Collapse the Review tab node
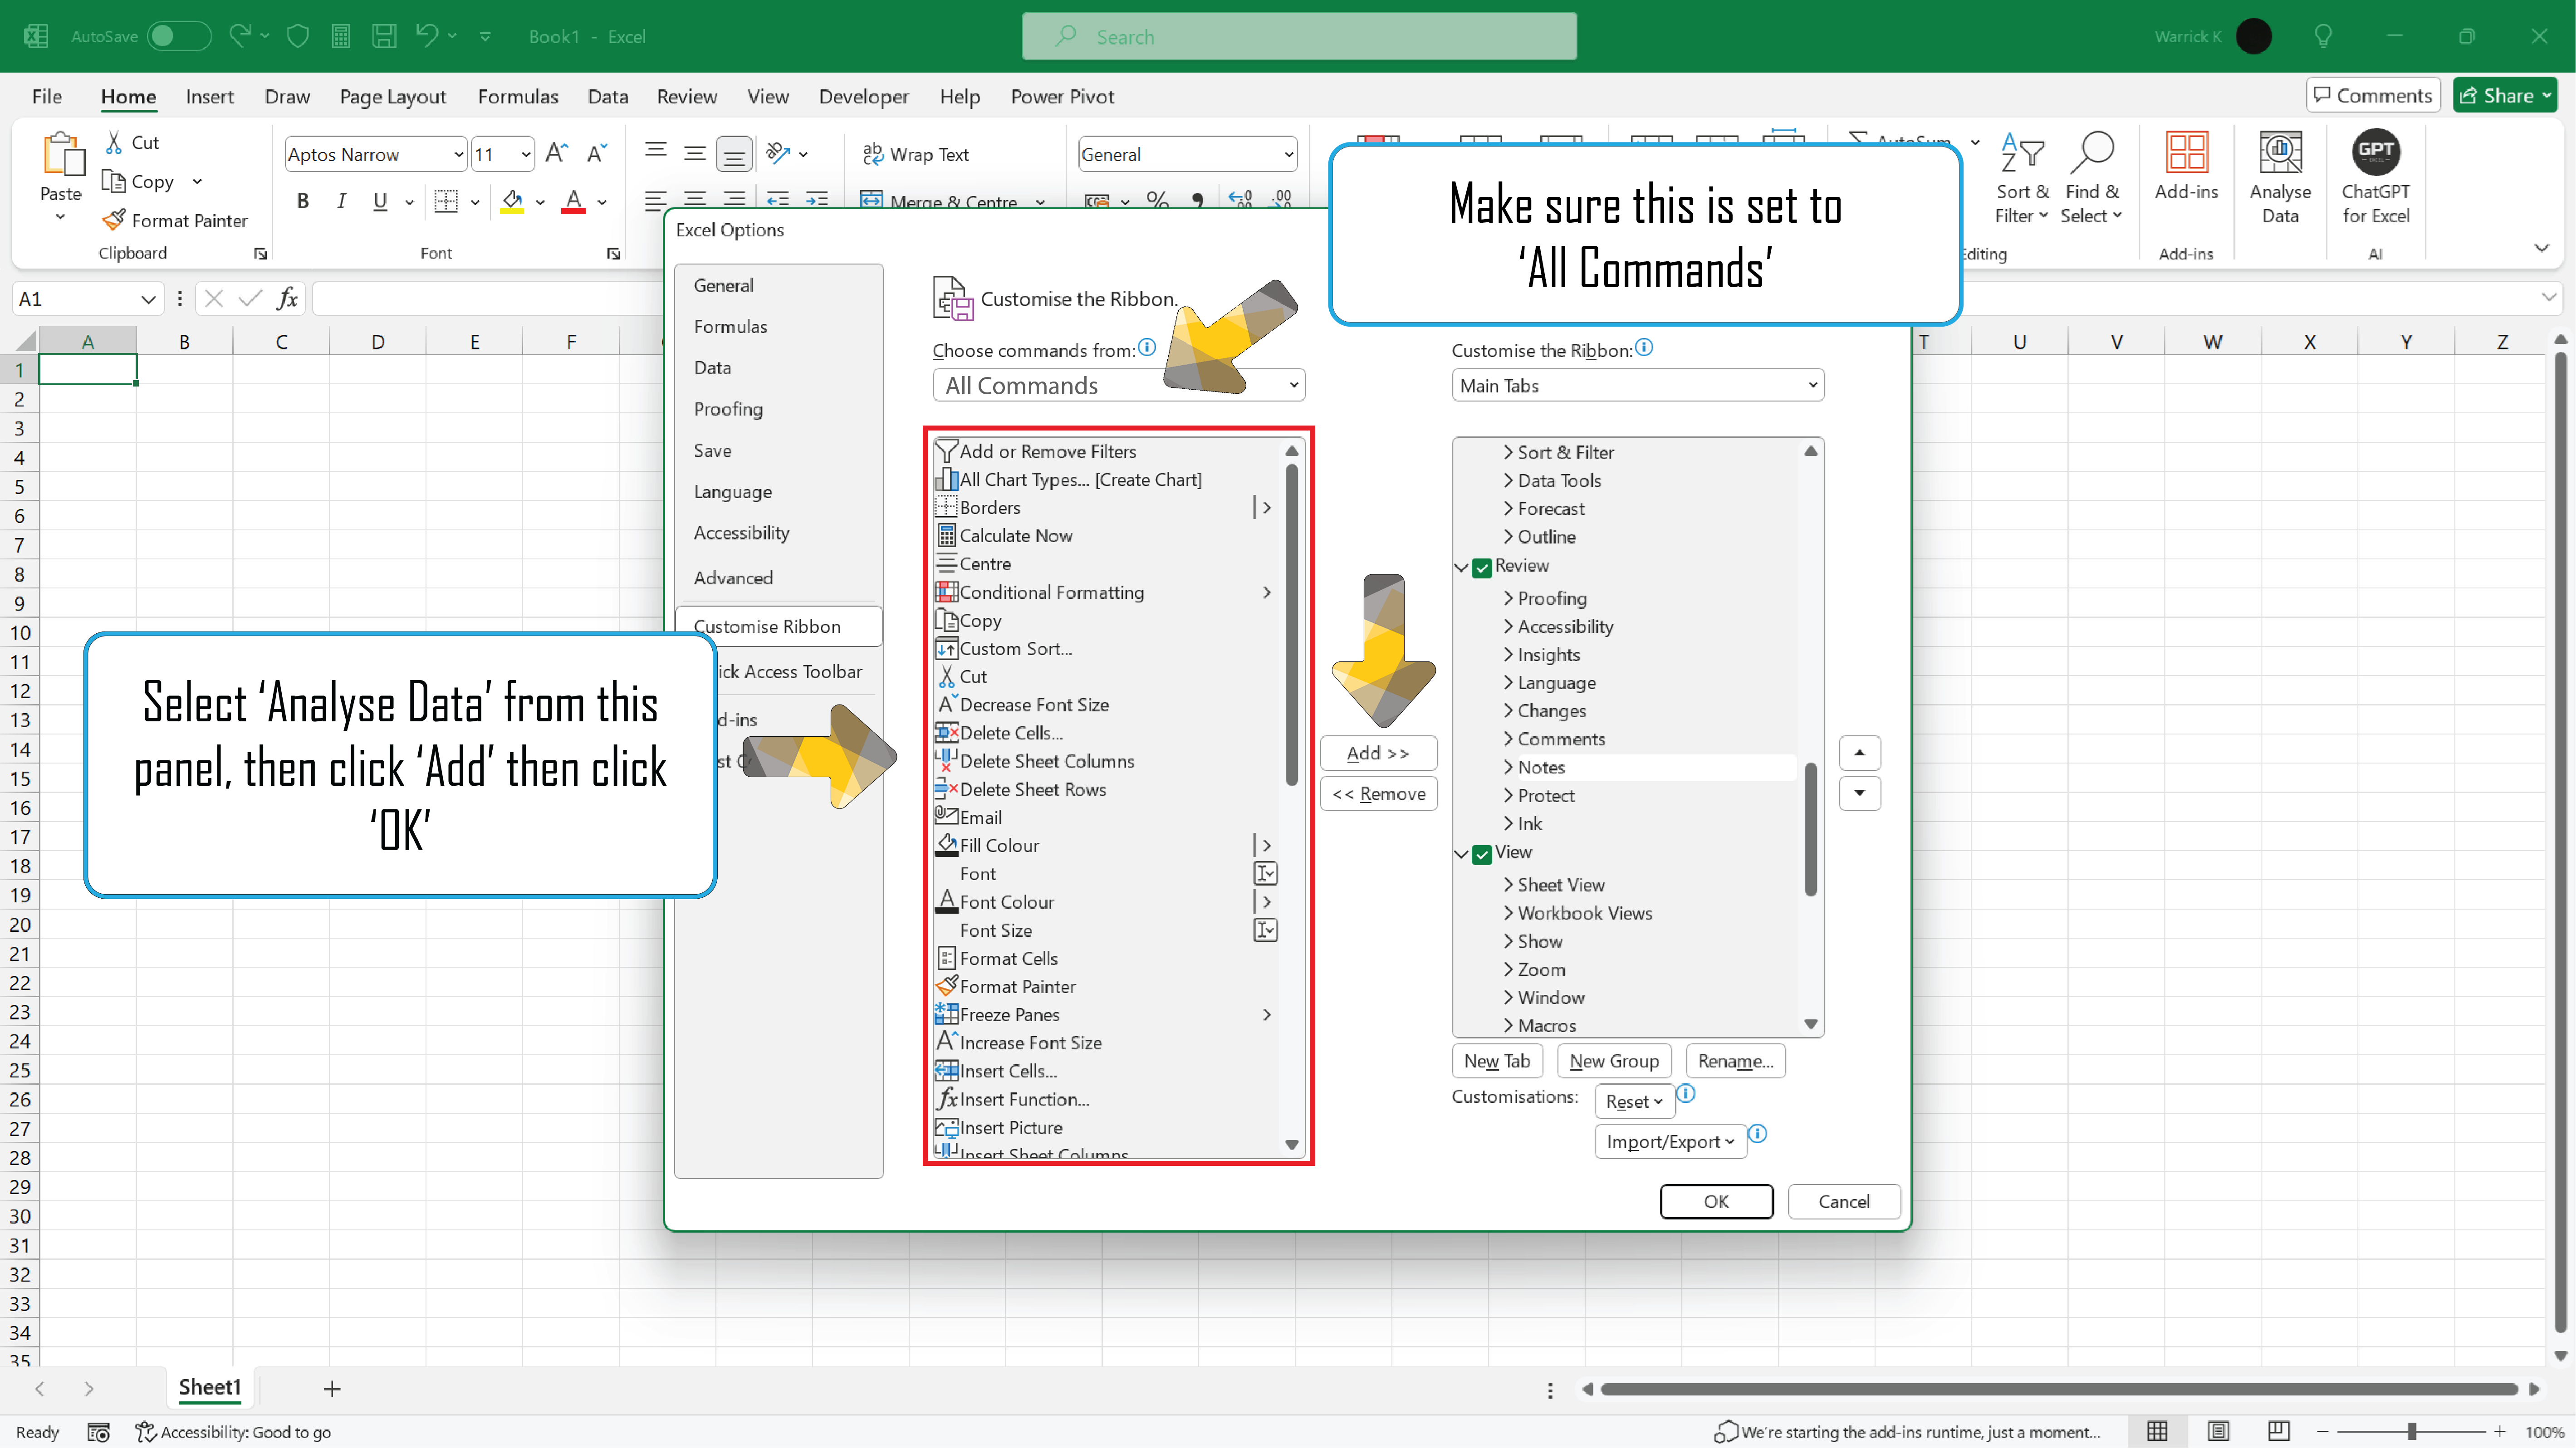Viewport: 2576px width, 1449px height. coord(1461,567)
